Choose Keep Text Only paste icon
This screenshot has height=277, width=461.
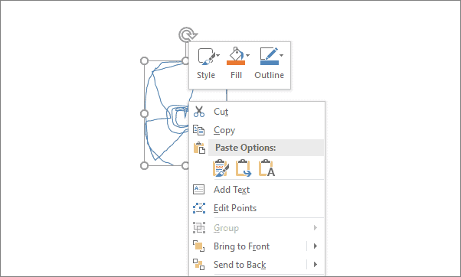tap(266, 168)
